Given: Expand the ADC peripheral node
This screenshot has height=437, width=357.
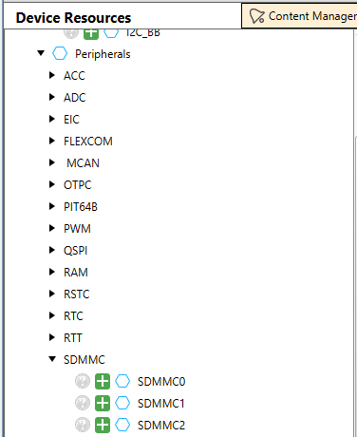Looking at the screenshot, I should click(x=52, y=97).
